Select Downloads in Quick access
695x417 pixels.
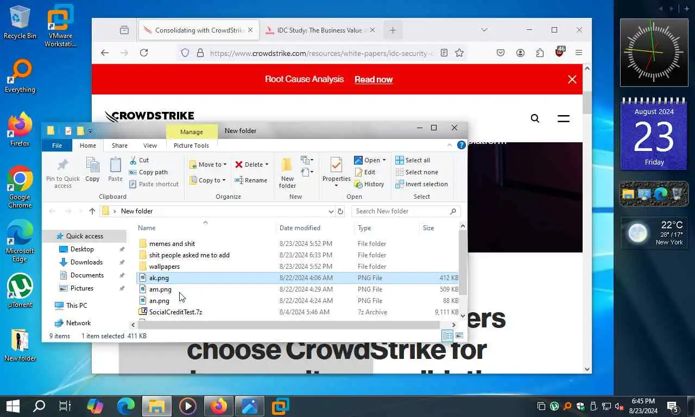pos(86,262)
